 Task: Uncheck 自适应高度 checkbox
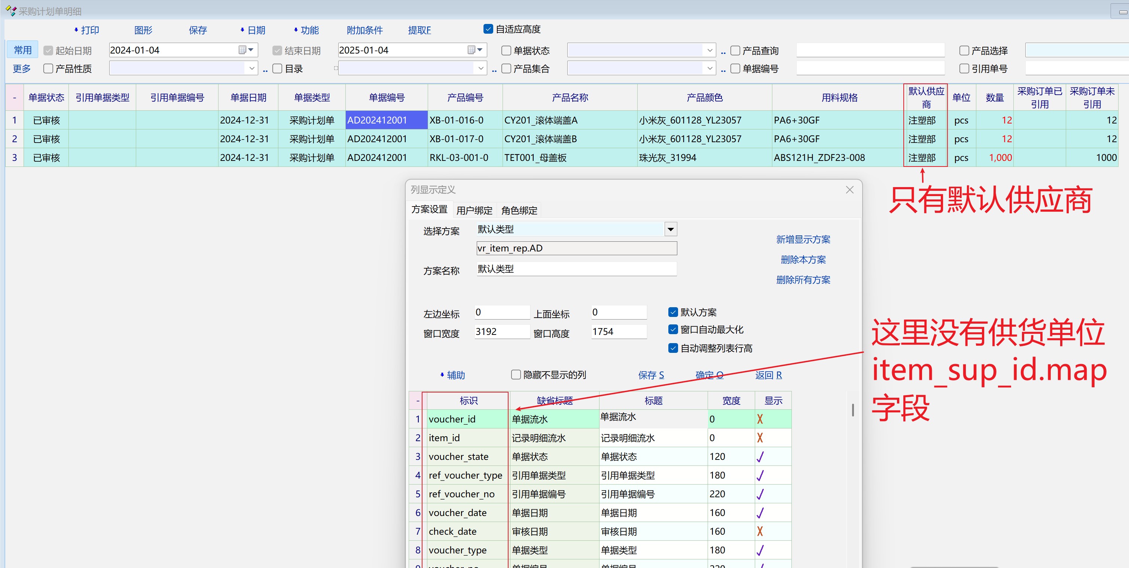(488, 29)
